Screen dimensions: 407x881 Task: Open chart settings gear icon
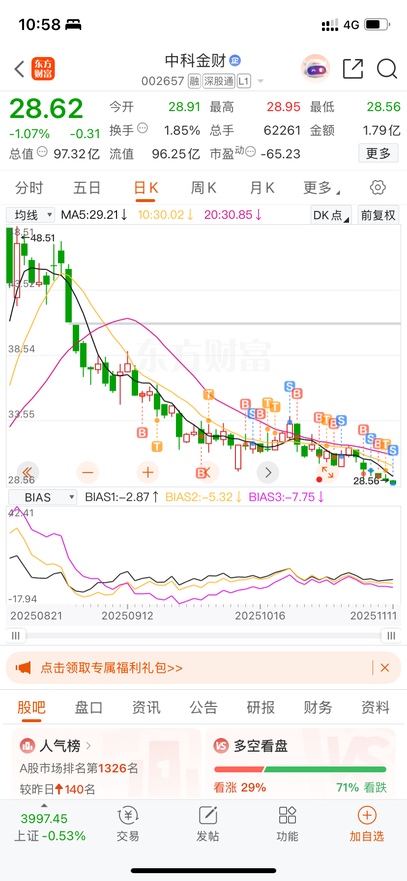click(x=378, y=187)
